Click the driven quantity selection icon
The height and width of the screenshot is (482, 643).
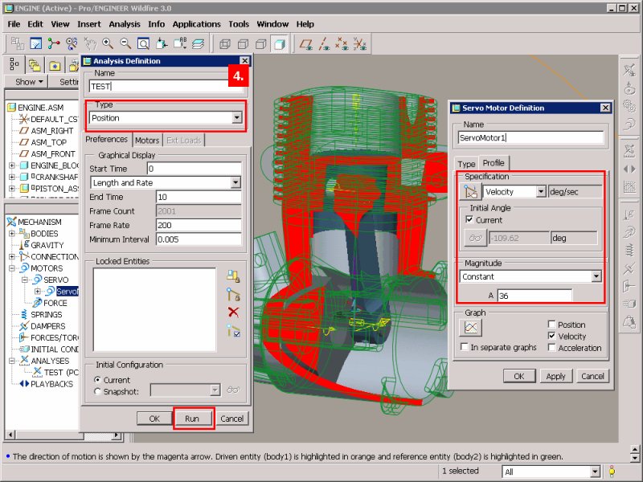471,191
